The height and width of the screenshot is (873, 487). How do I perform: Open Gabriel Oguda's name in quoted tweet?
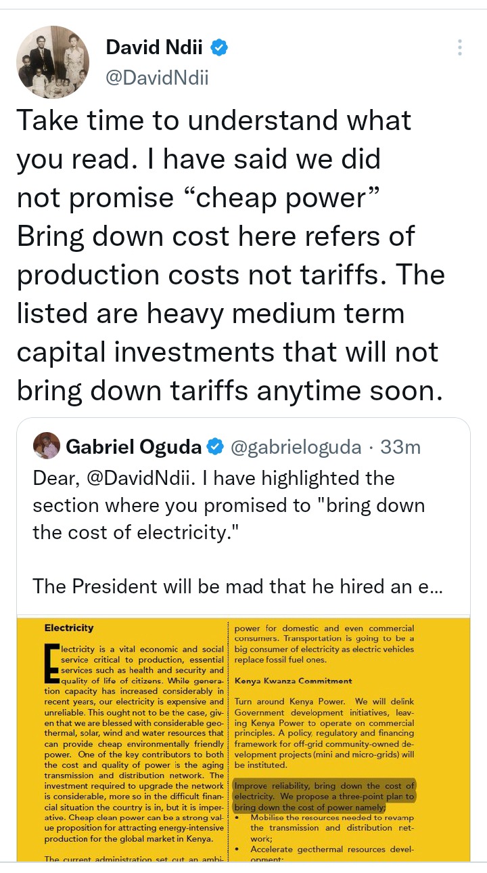pos(133,447)
